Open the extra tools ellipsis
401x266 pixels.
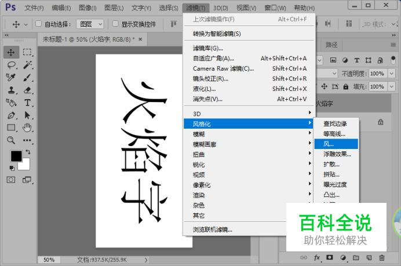coord(27,140)
